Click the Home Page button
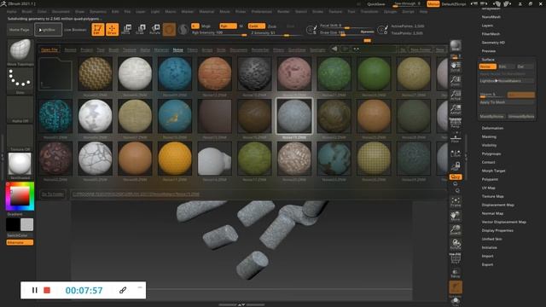The width and height of the screenshot is (546, 307). point(20,30)
